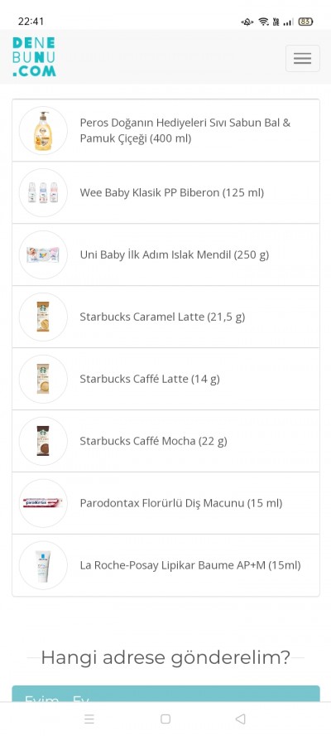Viewport: 331px width, 736px height.
Task: Open Android recent apps menu icon
Action: tap(89, 719)
